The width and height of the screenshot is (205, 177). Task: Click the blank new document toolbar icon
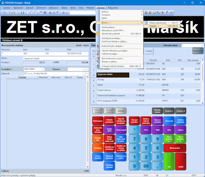[x=28, y=13]
